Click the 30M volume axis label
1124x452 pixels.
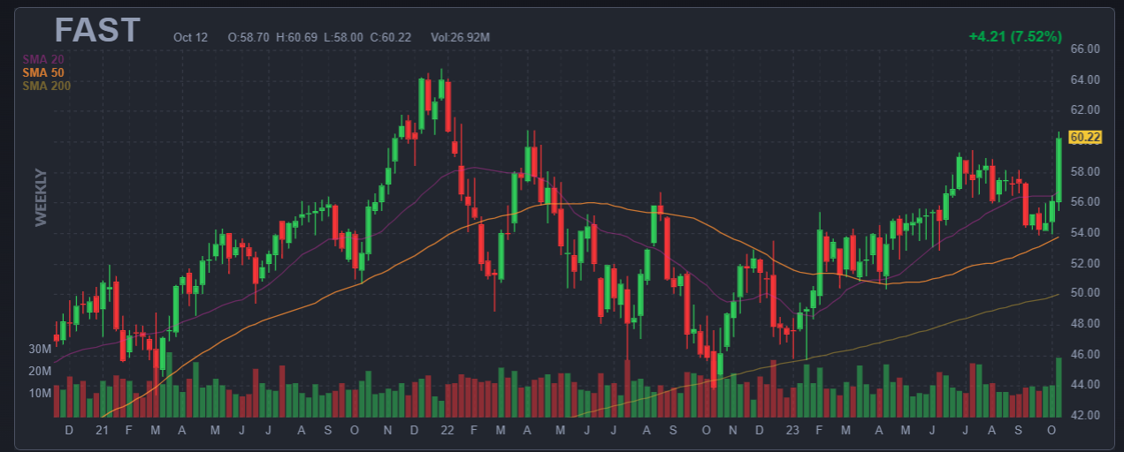point(40,350)
